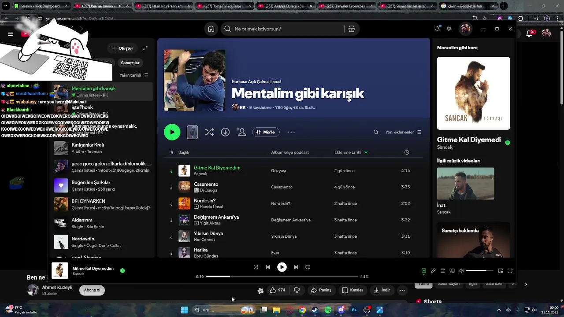Mute the Spotify volume speaker icon
This screenshot has width=564, height=317.
461,271
